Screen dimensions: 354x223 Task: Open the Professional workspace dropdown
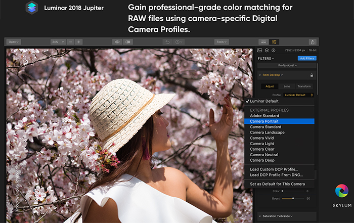click(x=287, y=65)
